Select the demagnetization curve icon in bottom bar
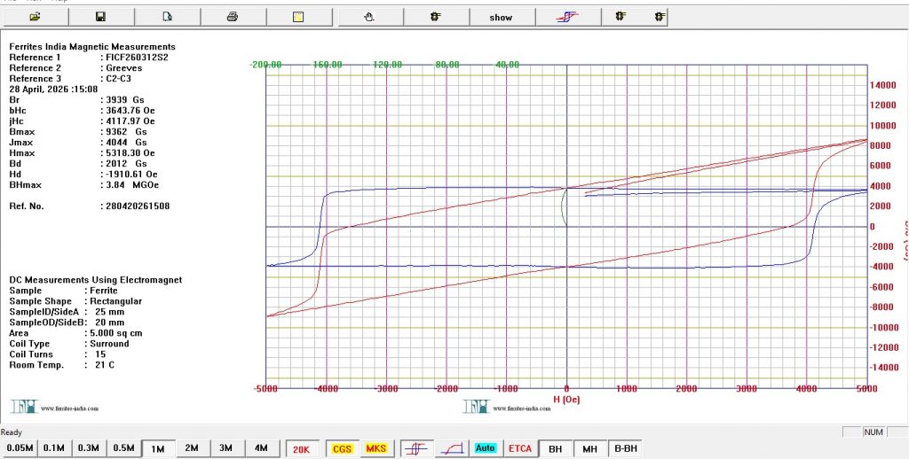Screen dimensions: 909x459 click(x=452, y=448)
